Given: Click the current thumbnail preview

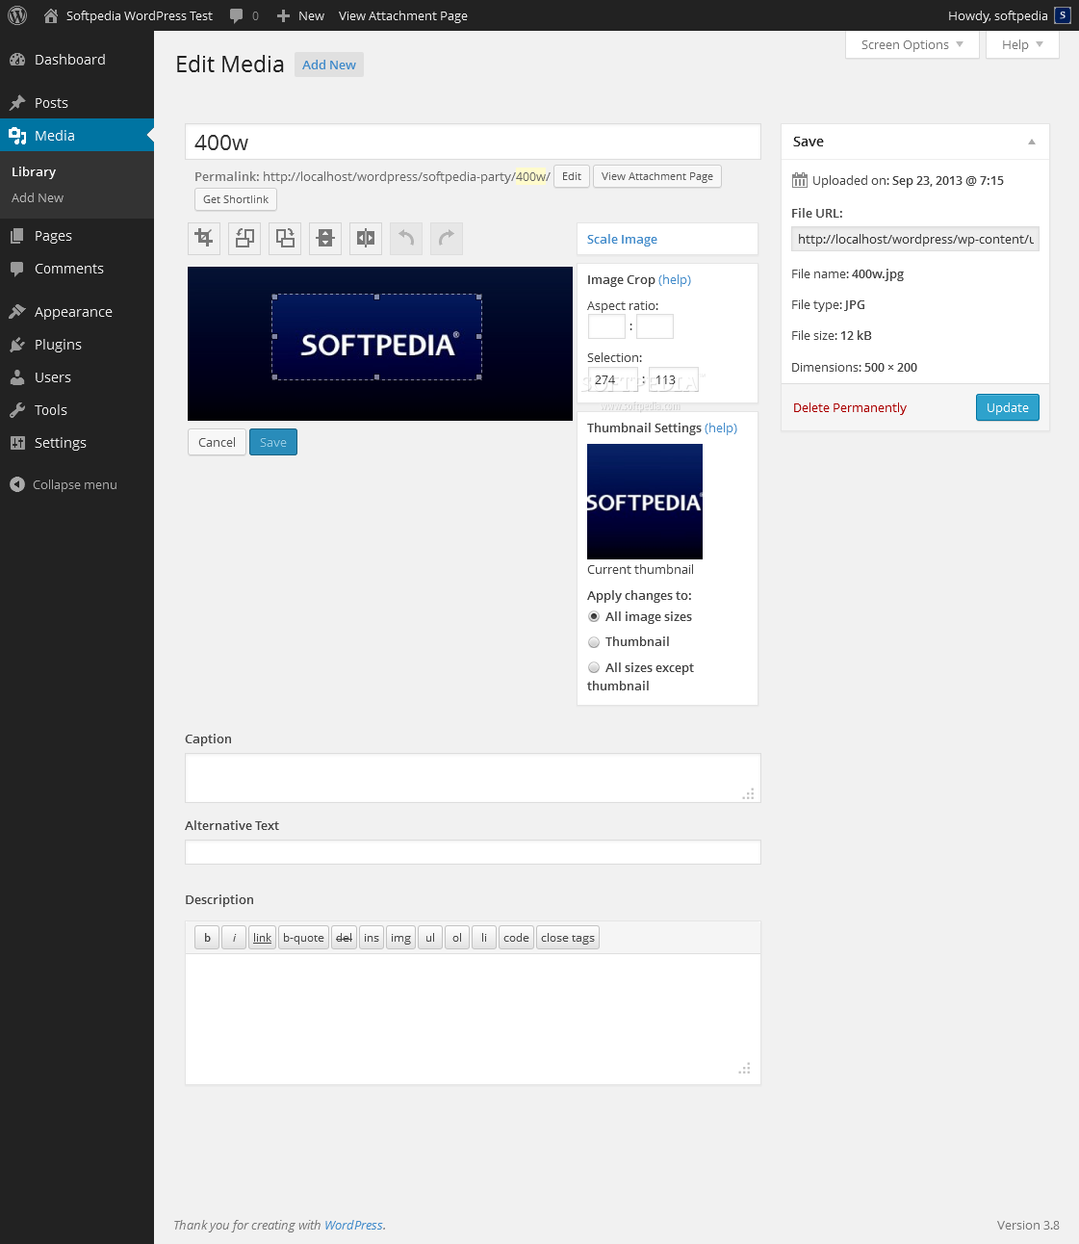Looking at the screenshot, I should point(645,502).
